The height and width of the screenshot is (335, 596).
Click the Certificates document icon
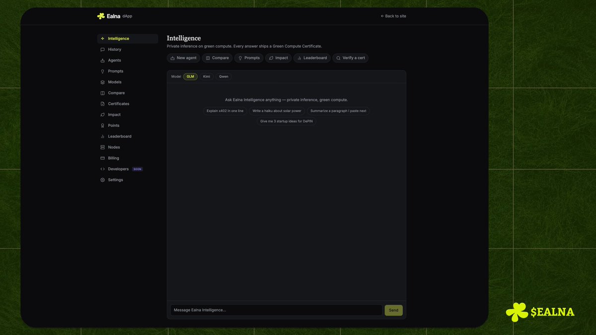point(102,104)
